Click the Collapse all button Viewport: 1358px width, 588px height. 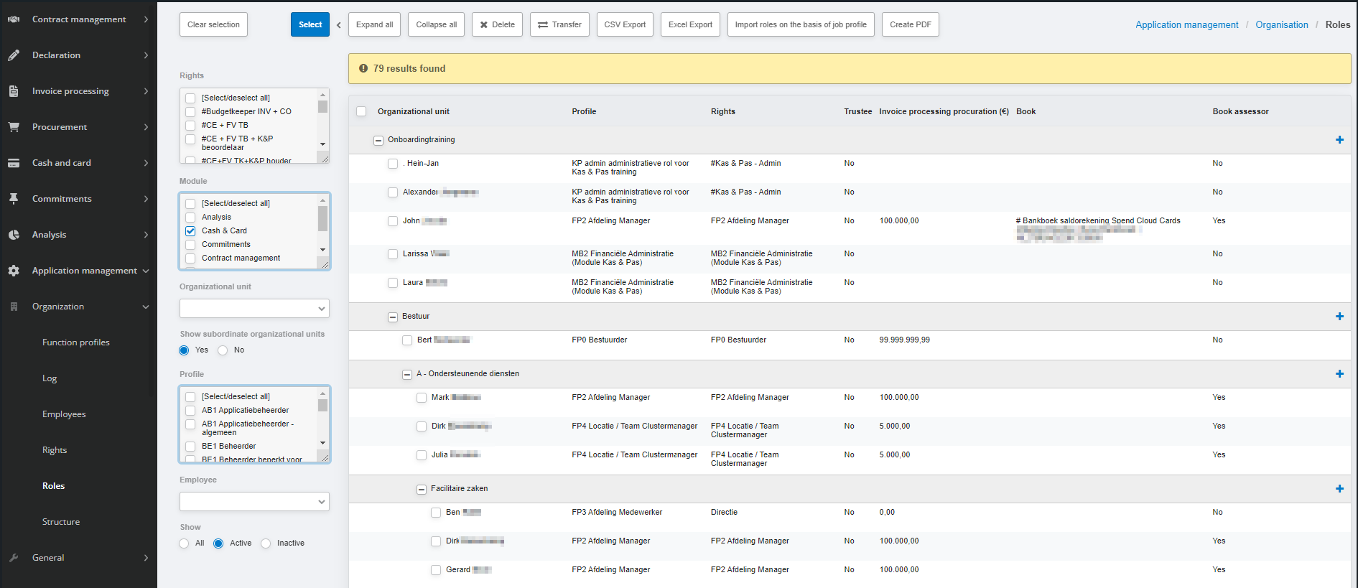tap(437, 24)
